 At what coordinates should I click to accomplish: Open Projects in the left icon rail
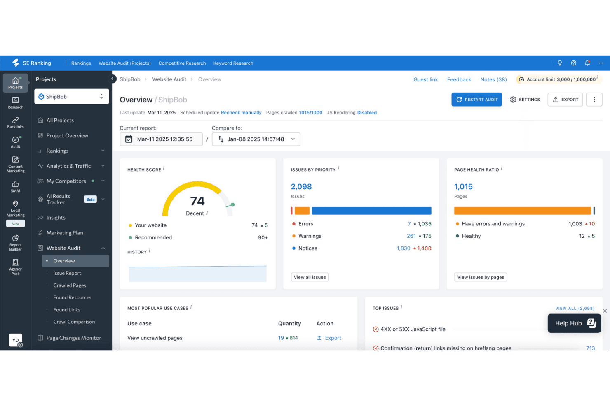15,83
